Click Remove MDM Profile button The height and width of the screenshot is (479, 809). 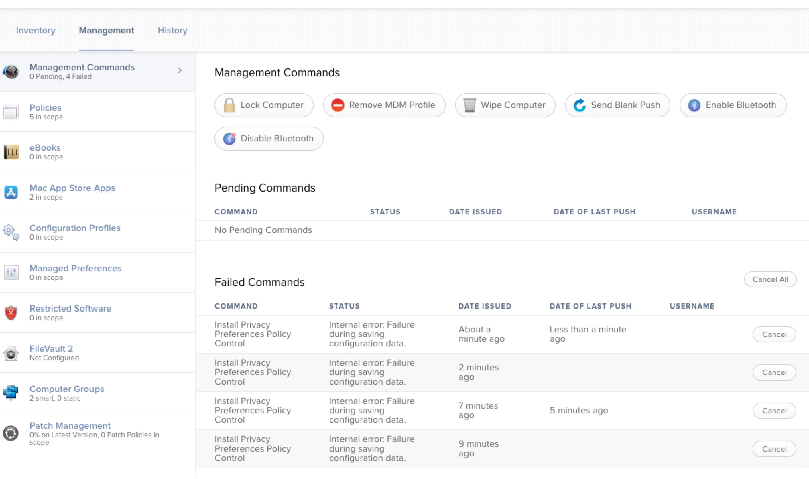pyautogui.click(x=384, y=105)
